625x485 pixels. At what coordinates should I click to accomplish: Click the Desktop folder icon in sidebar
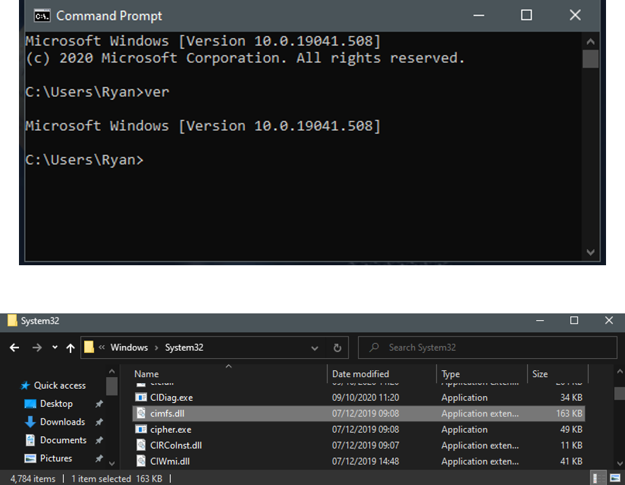31,404
